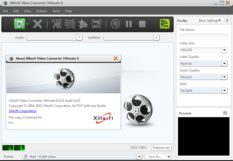Image resolution: width=233 pixels, height=161 pixels.
Task: Minimize the Xilisoft Video Converter window
Action: coord(216,4)
